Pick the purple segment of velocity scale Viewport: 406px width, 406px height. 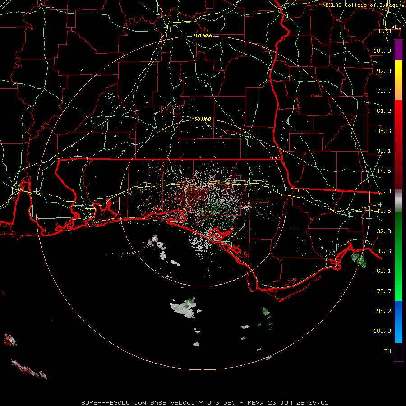coord(398,50)
